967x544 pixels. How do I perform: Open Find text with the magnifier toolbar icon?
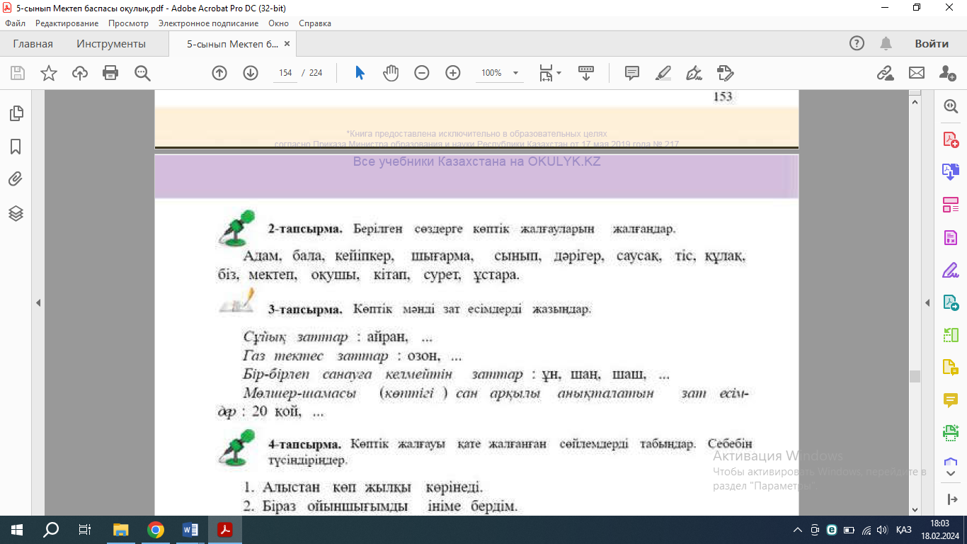[143, 73]
